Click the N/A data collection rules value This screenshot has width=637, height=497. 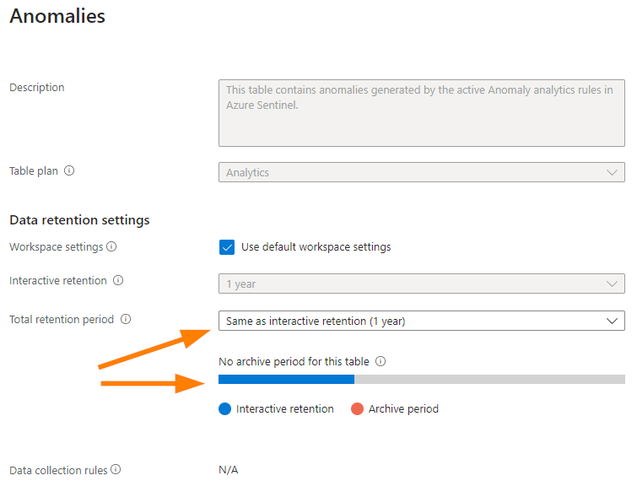229,470
